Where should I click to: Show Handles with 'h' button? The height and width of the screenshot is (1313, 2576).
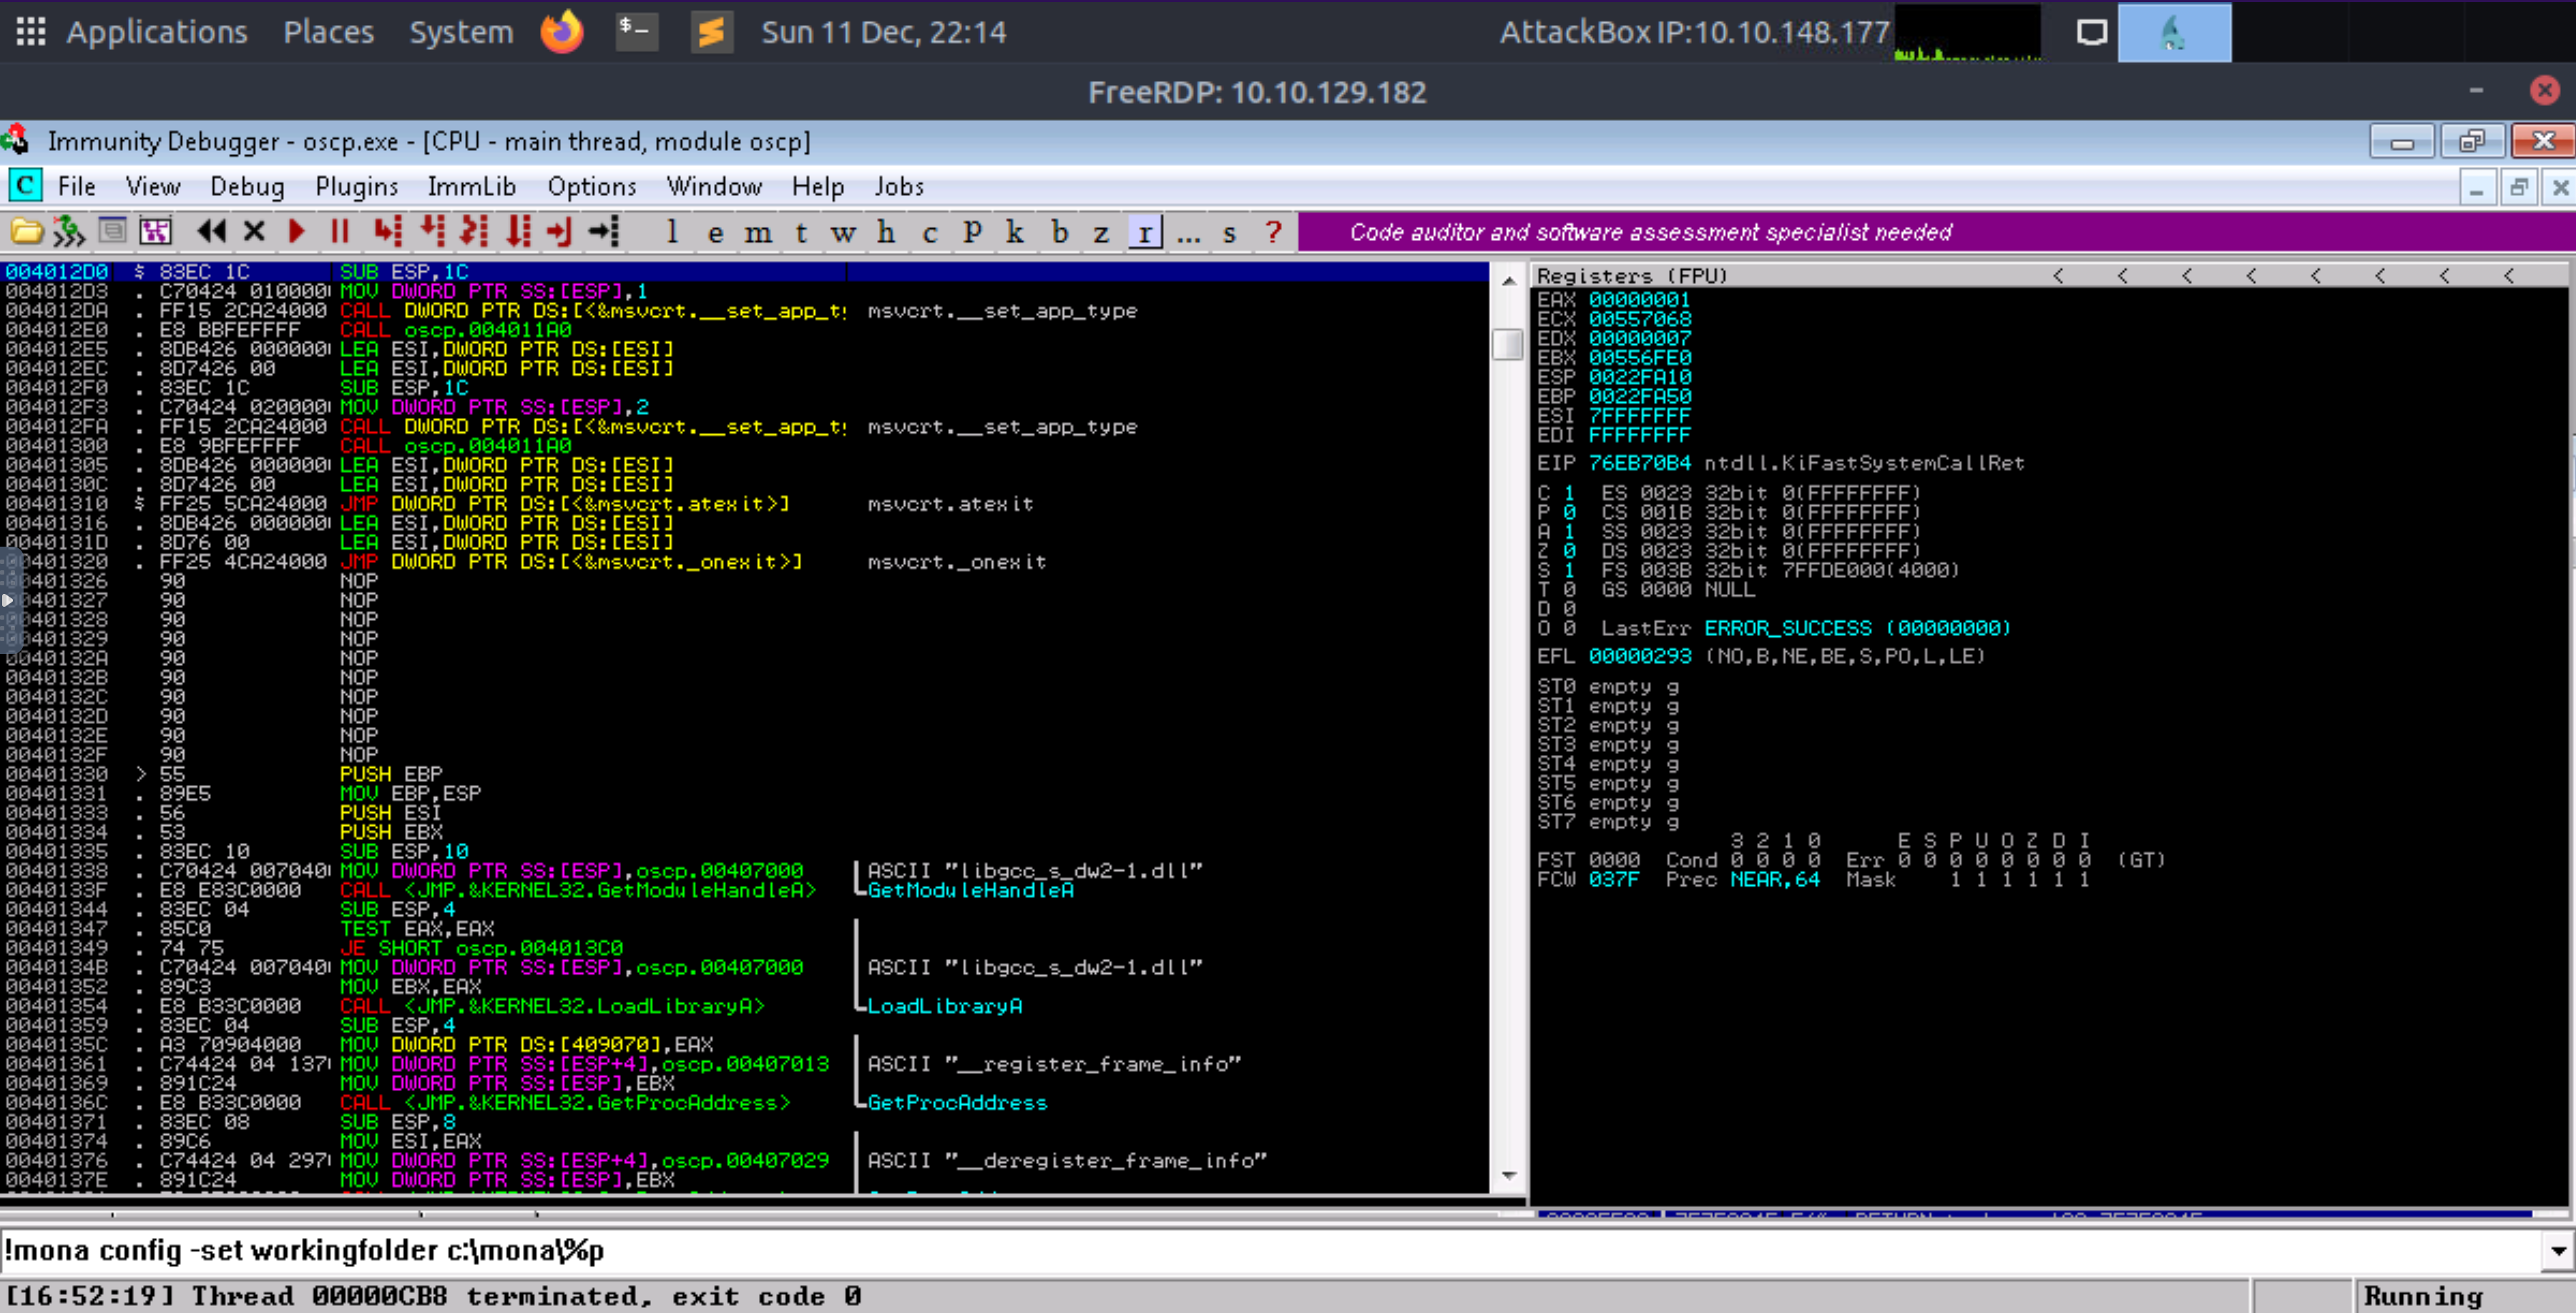coord(886,232)
